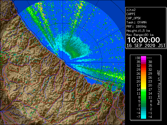167x125 pixels.
Task: Click the bright green 11-14 dBZ swatch
Action: [x=144, y=93]
